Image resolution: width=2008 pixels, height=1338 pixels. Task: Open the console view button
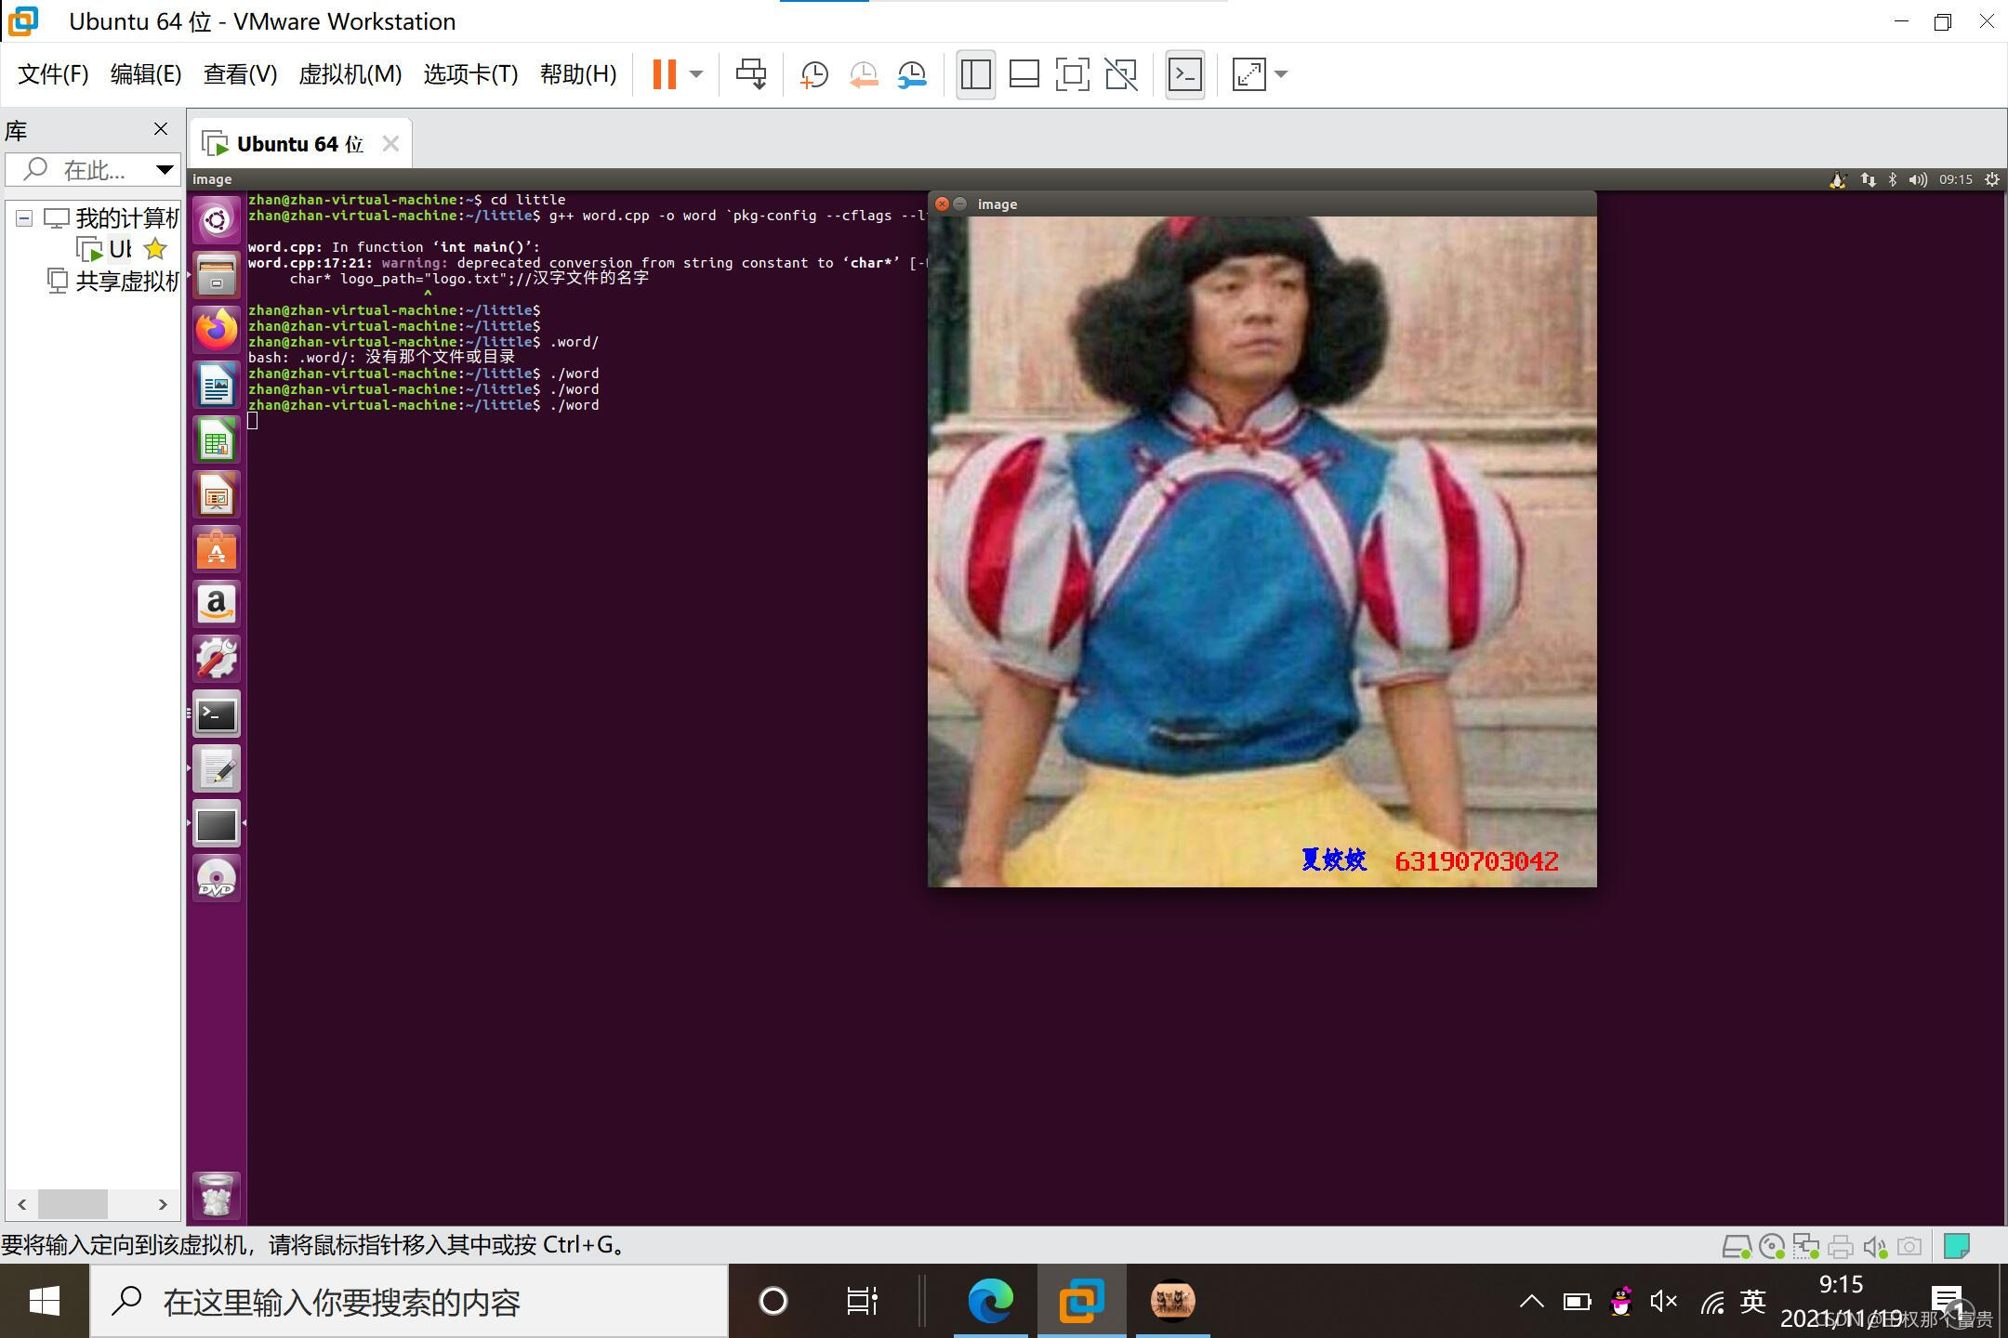pyautogui.click(x=1185, y=74)
